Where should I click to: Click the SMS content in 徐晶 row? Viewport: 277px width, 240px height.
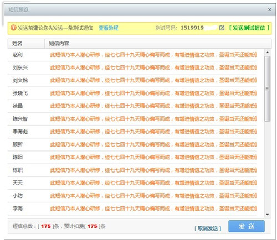tap(153, 106)
